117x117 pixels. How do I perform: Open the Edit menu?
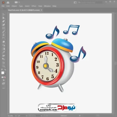click(8, 6)
